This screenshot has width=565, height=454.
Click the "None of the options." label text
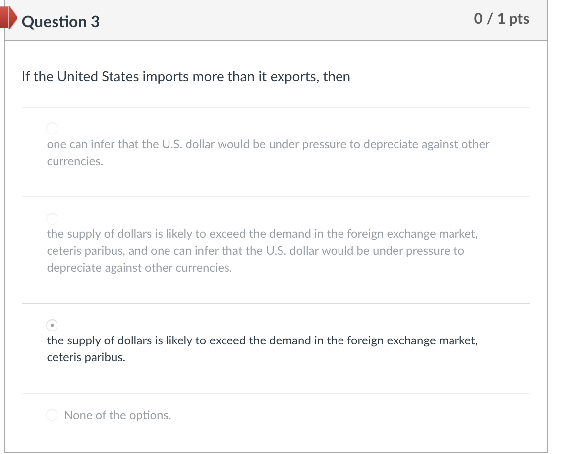click(x=117, y=415)
